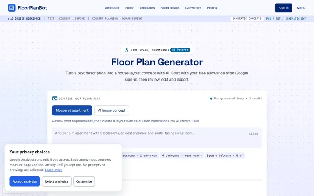314x196 pixels.
Task: Open the Learn more privacy link
Action: (x=53, y=170)
